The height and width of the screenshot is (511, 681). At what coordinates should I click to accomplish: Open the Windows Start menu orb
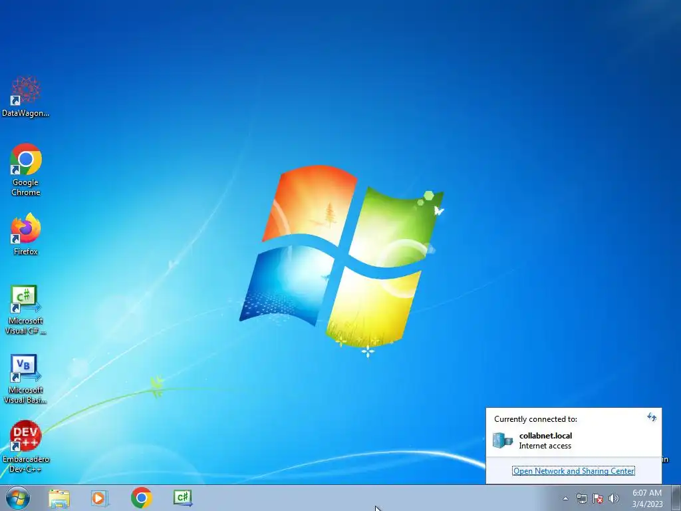[18, 498]
